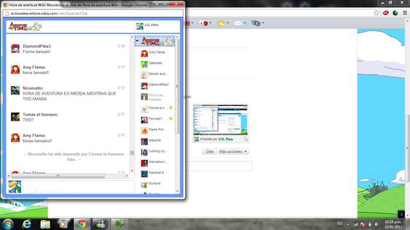This screenshot has height=230, width=410.
Task: Open the dropdown arrow next to swirl icon
Action: click(x=263, y=23)
